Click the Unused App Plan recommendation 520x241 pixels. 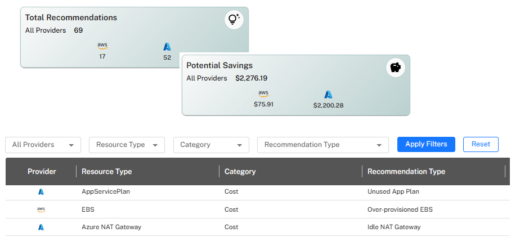(x=393, y=191)
